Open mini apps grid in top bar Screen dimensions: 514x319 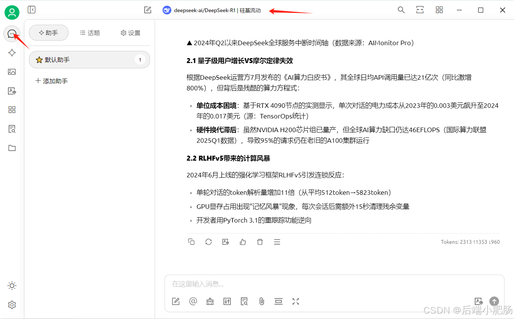coord(439,10)
